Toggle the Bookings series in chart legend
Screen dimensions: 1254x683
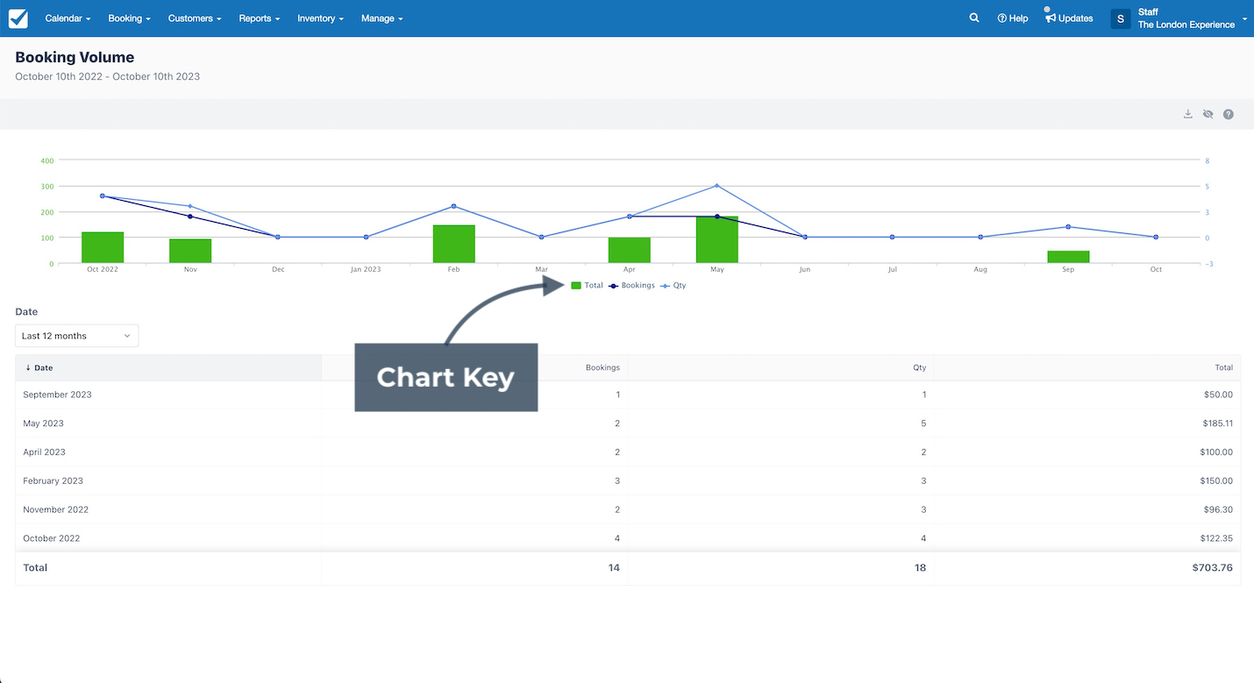[632, 286]
